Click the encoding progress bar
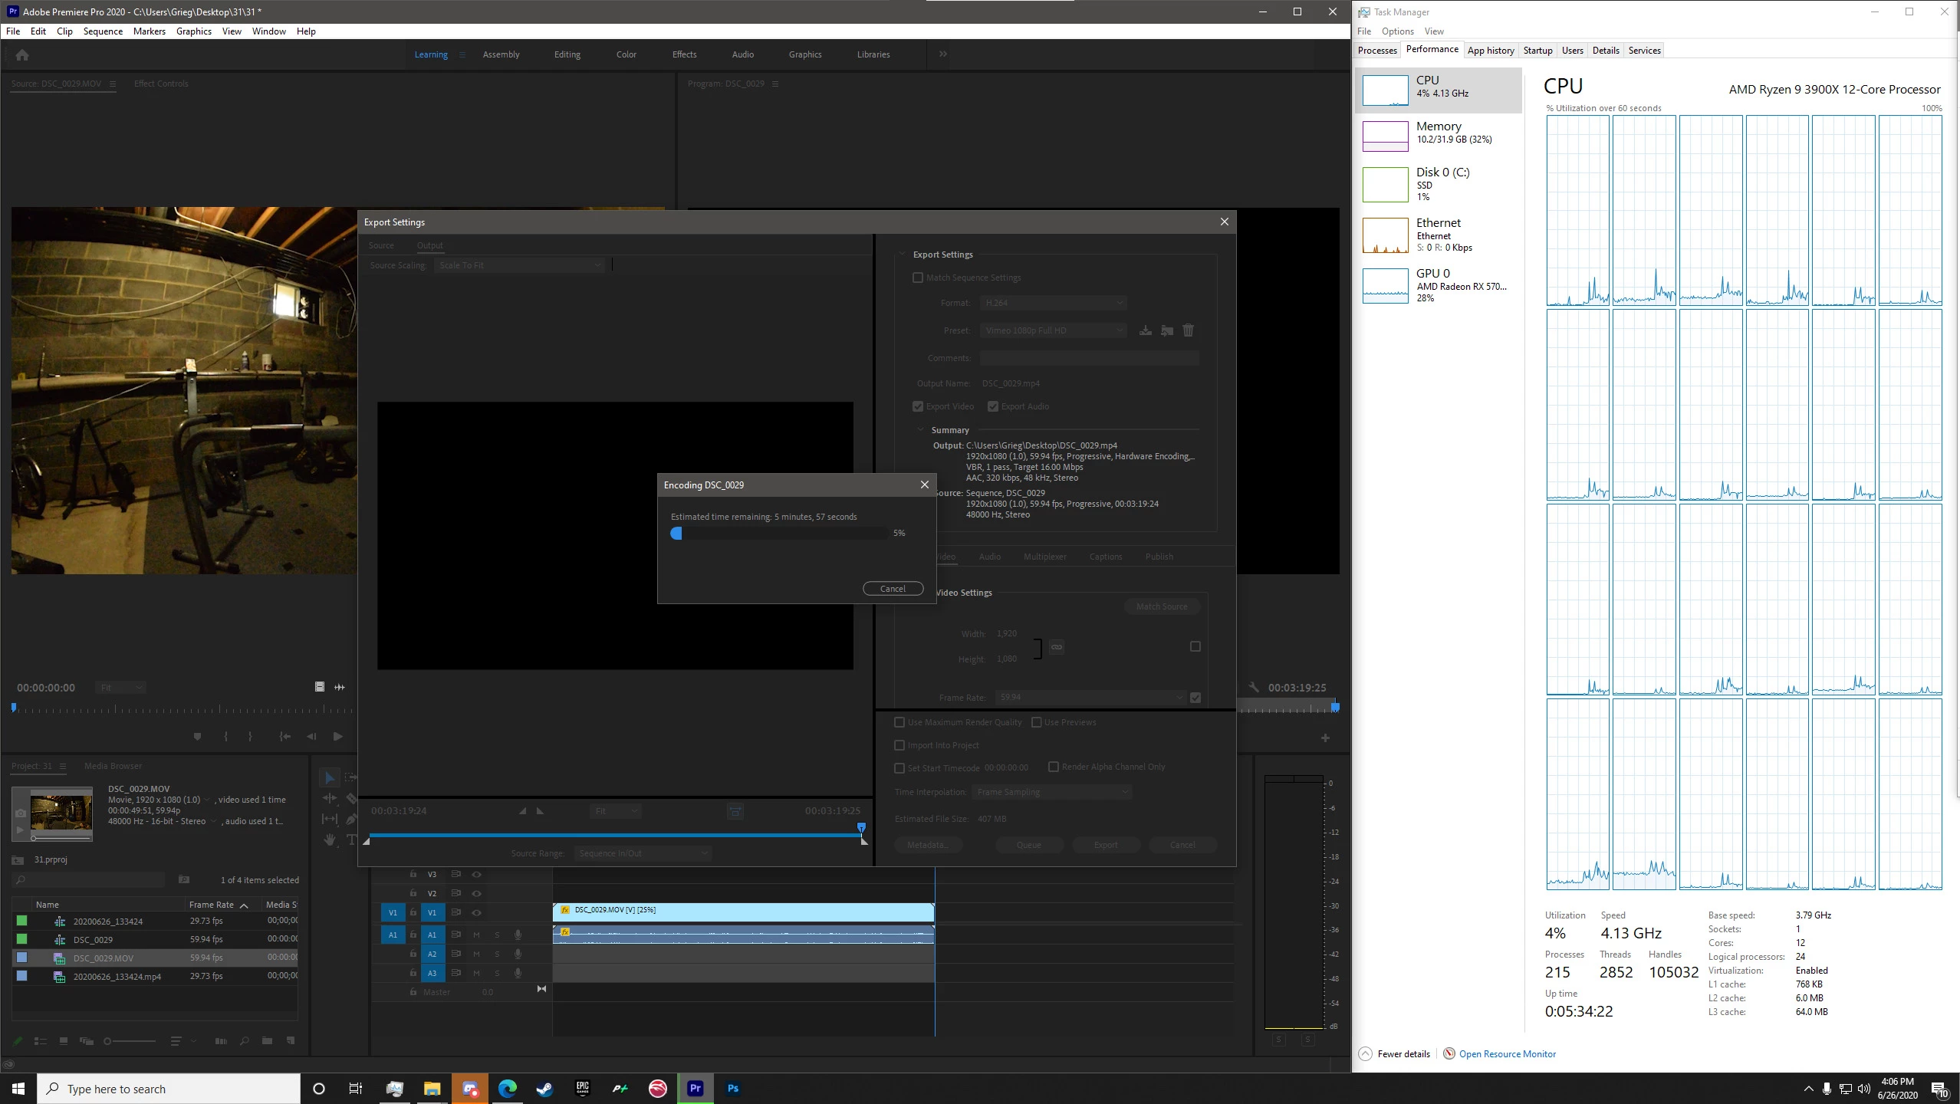 click(x=779, y=533)
